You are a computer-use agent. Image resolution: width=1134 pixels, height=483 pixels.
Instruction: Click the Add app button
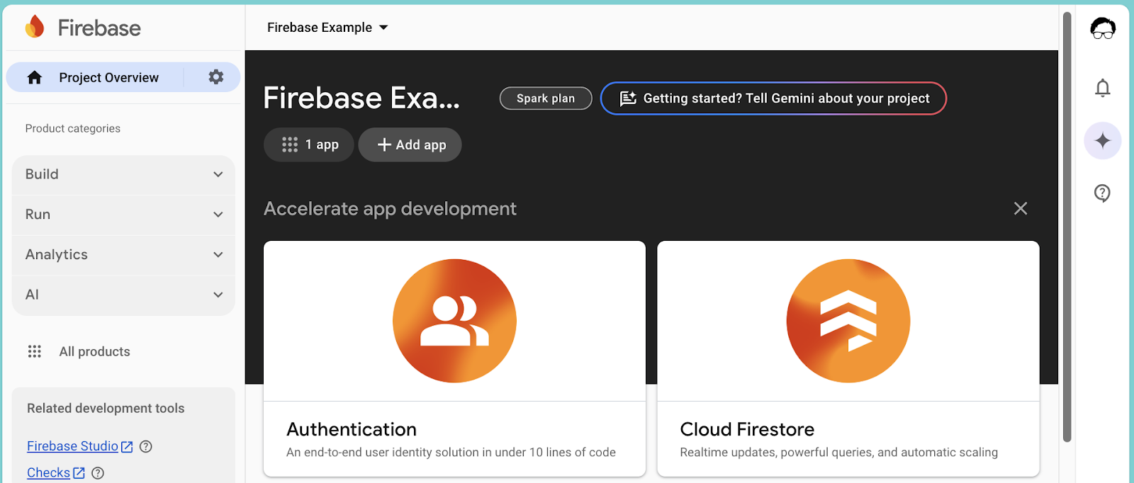[410, 144]
